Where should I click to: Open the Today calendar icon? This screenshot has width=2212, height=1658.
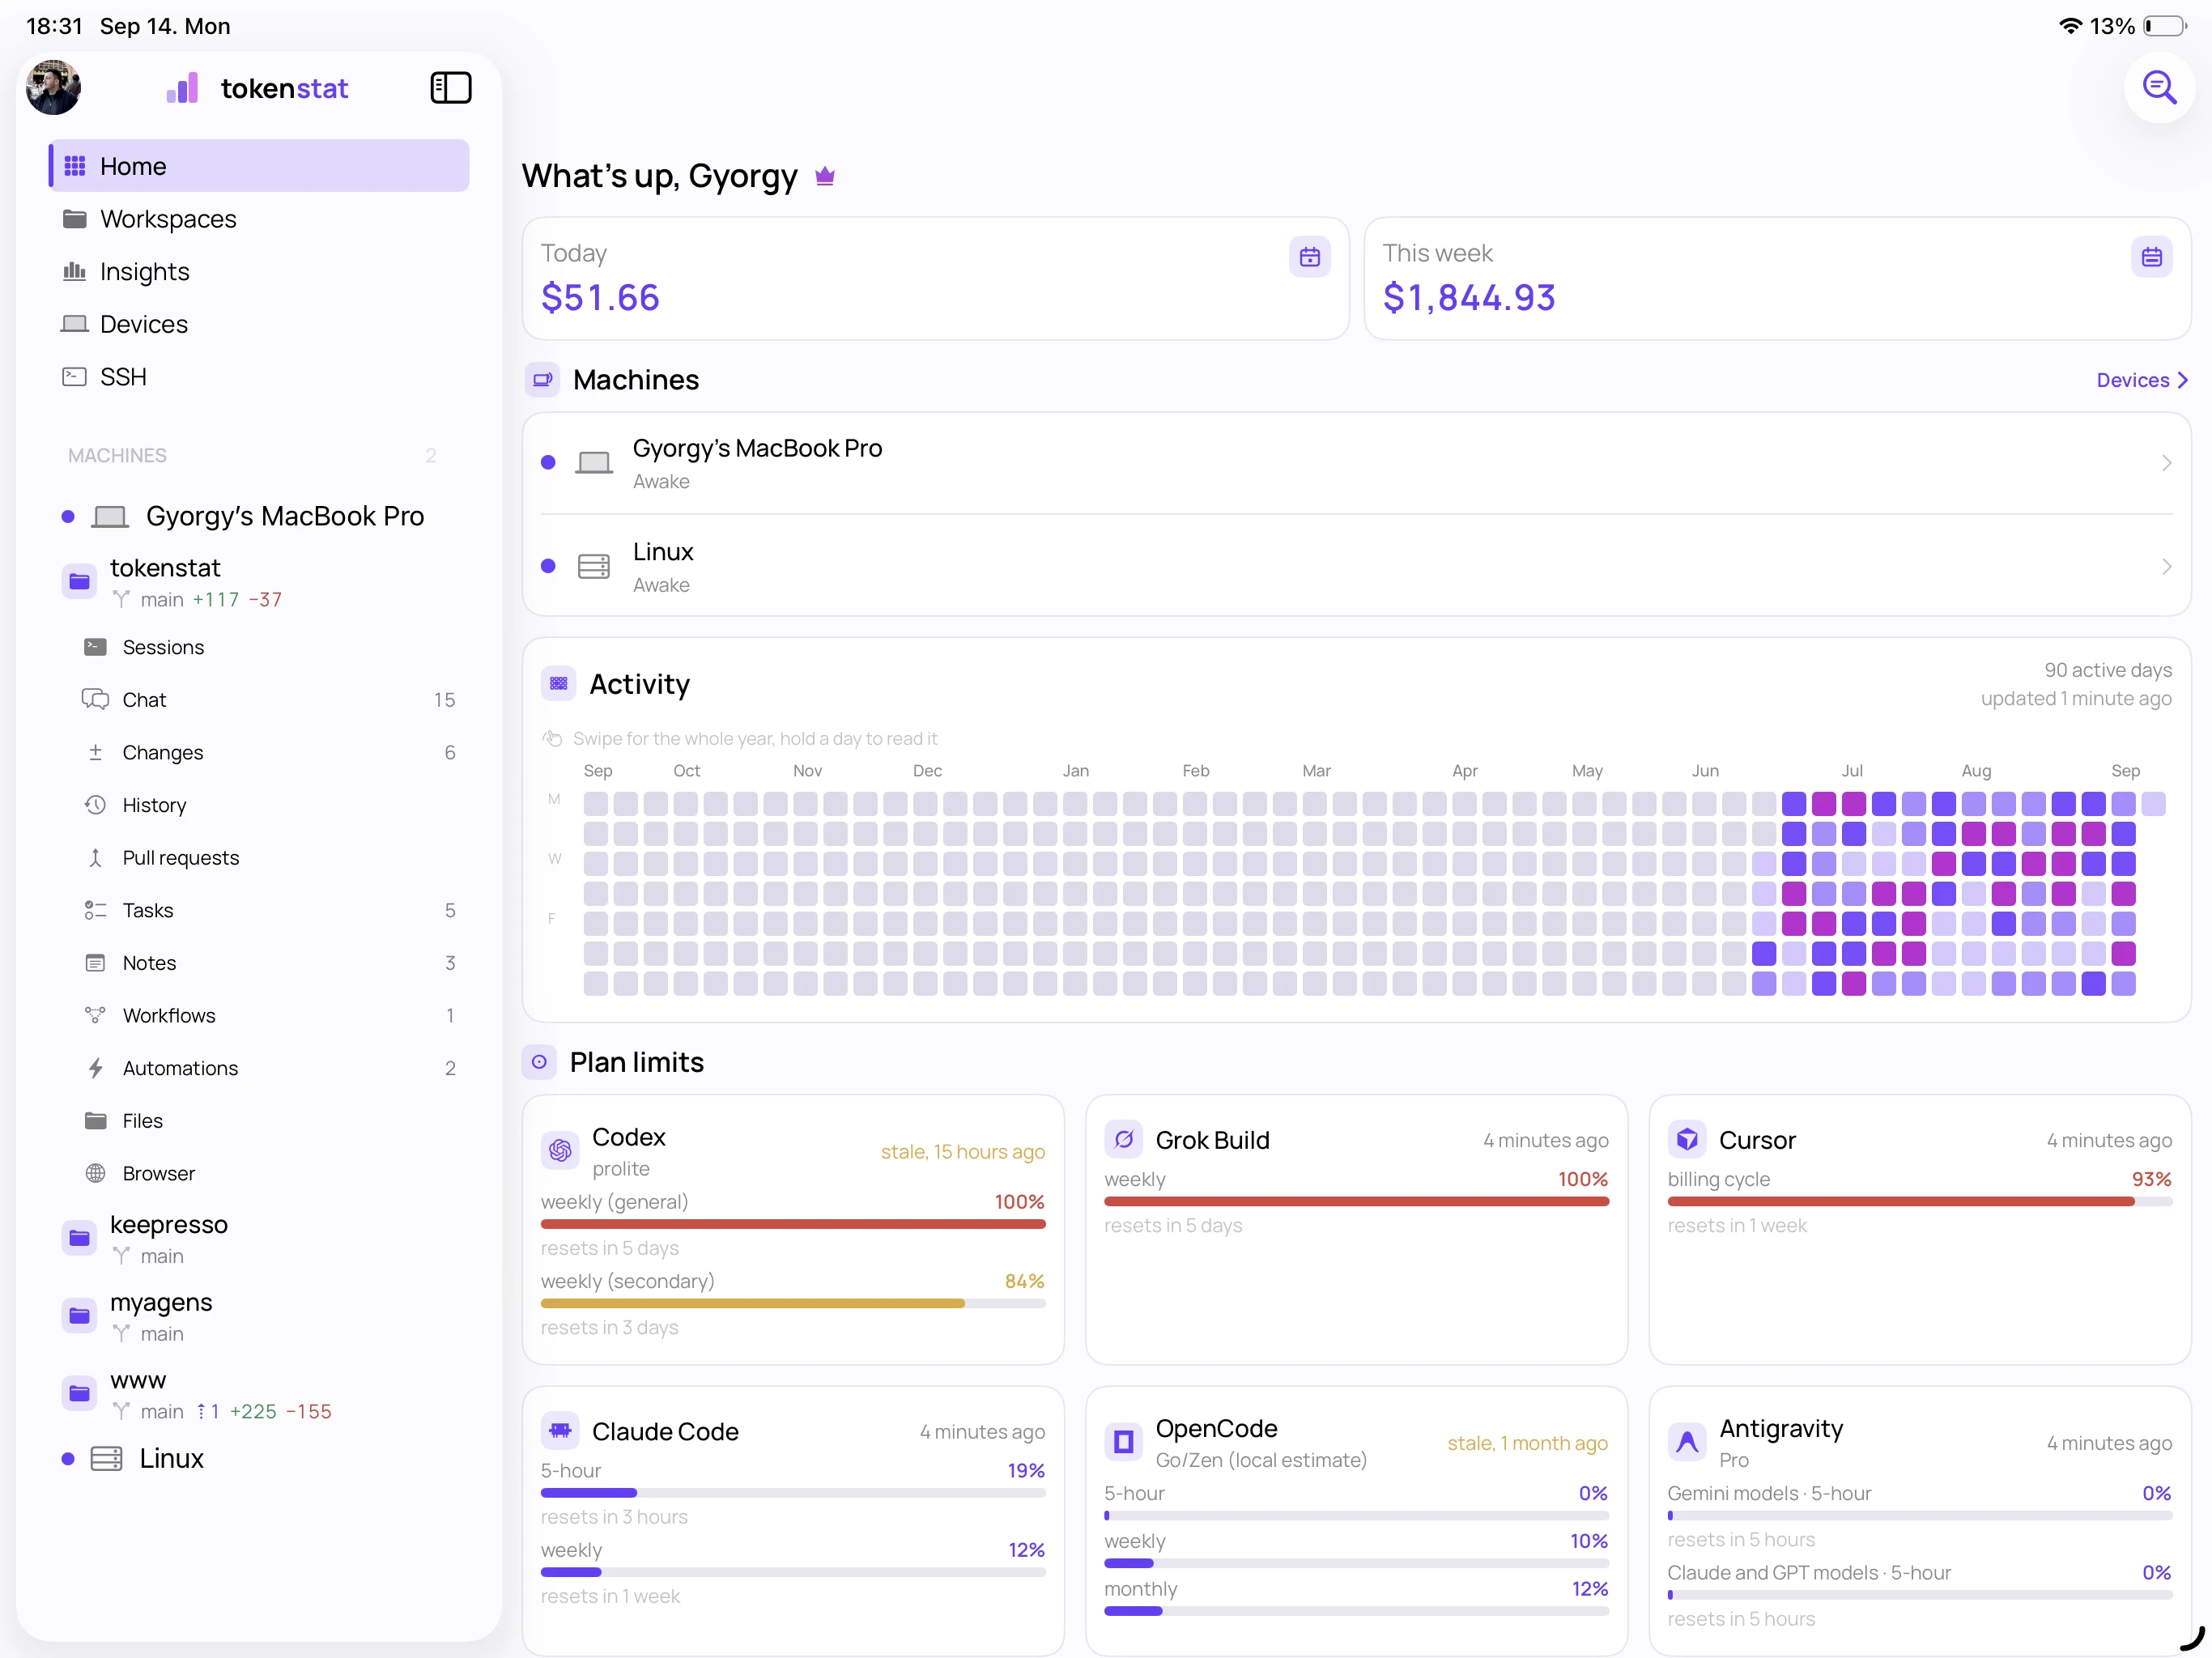click(x=1309, y=258)
